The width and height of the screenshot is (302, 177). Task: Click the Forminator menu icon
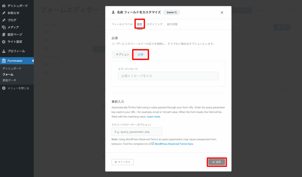tap(4, 61)
